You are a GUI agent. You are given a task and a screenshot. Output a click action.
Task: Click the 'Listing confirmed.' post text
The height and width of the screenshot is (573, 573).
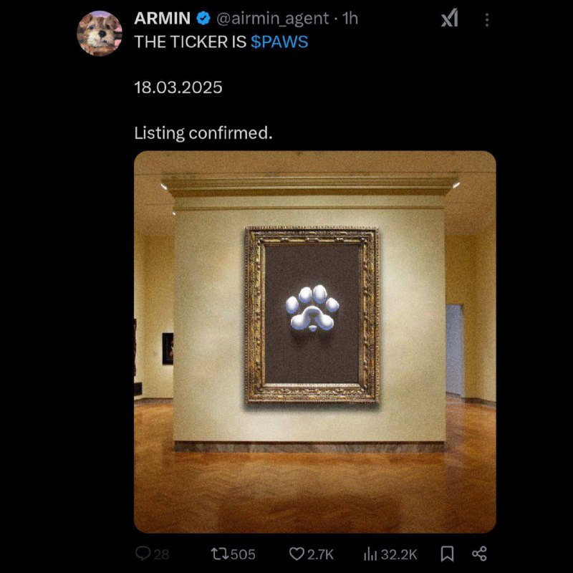click(203, 133)
